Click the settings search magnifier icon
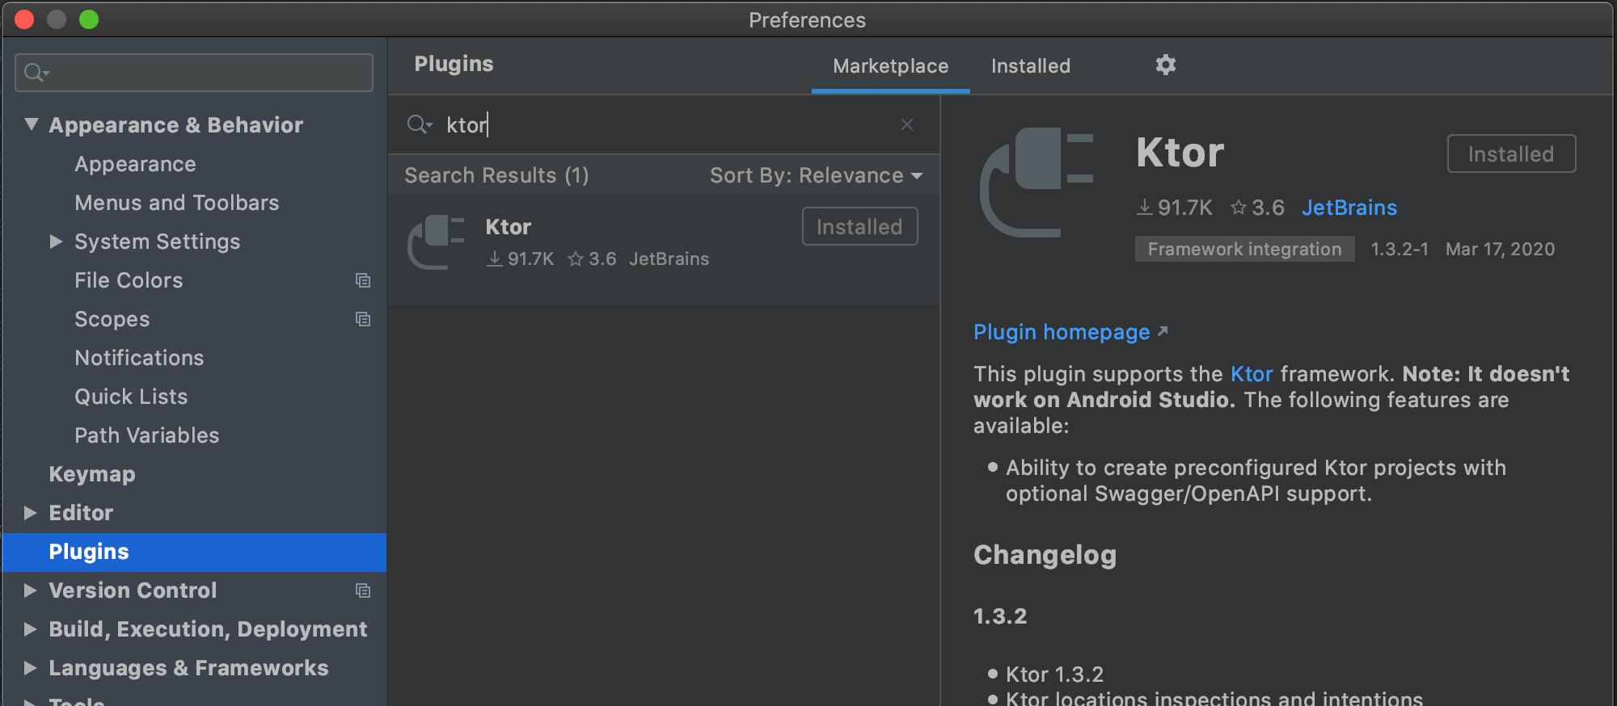Viewport: 1617px width, 706px height. tap(36, 73)
